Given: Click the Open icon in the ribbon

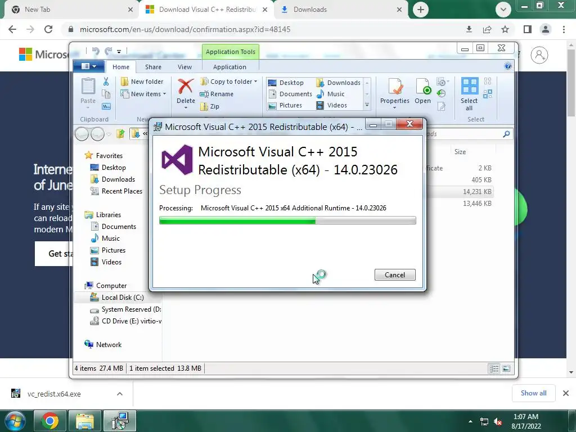Looking at the screenshot, I should click(x=423, y=87).
